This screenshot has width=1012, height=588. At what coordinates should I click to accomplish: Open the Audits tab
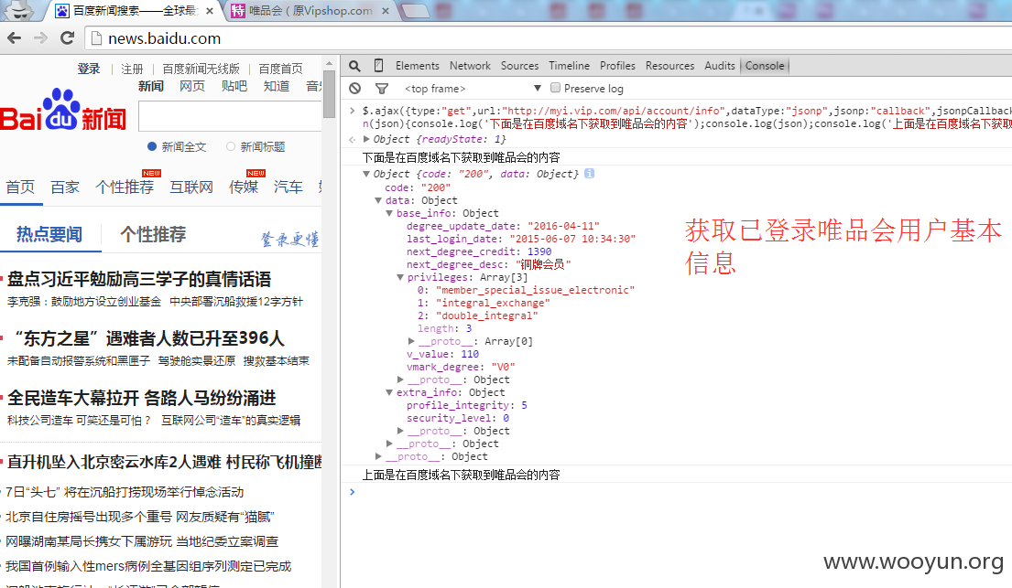pyautogui.click(x=720, y=66)
